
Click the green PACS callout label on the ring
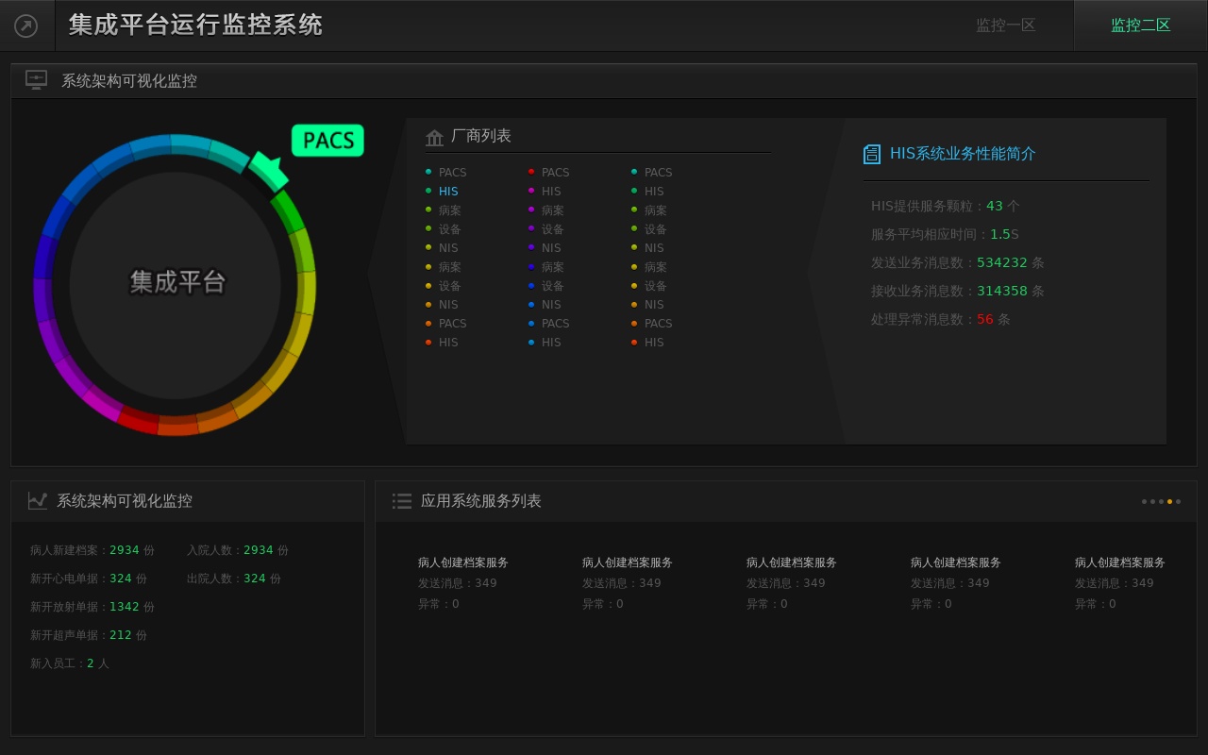tap(327, 141)
